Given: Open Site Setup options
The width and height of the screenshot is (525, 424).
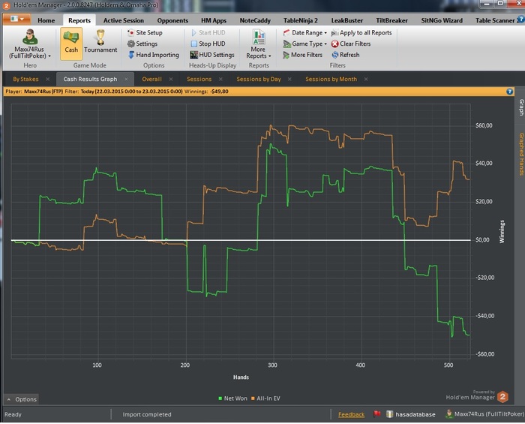Looking at the screenshot, I should pos(145,32).
